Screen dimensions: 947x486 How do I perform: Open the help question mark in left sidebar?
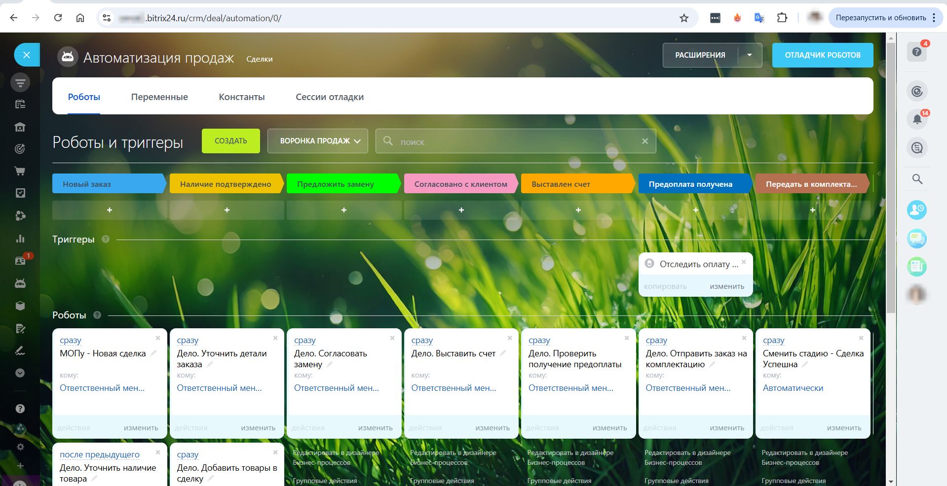(x=20, y=409)
